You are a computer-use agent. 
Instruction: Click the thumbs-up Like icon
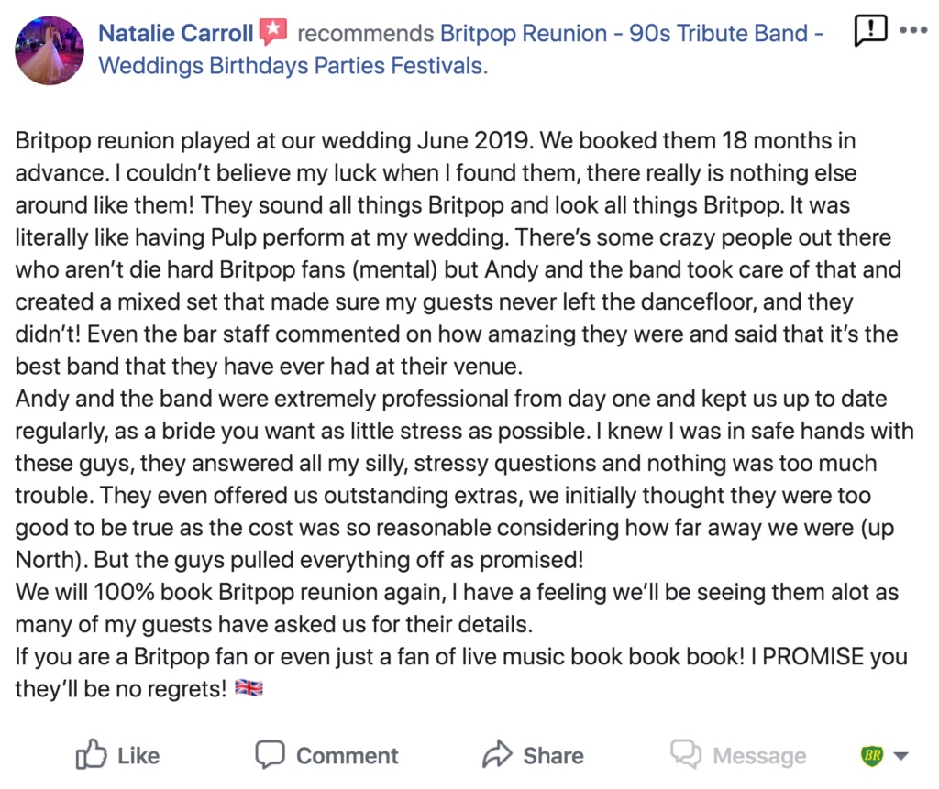(x=91, y=754)
